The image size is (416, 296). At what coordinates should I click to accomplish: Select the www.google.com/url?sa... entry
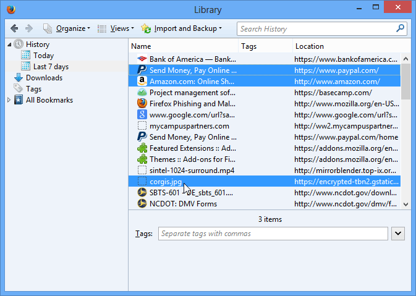tap(265, 114)
